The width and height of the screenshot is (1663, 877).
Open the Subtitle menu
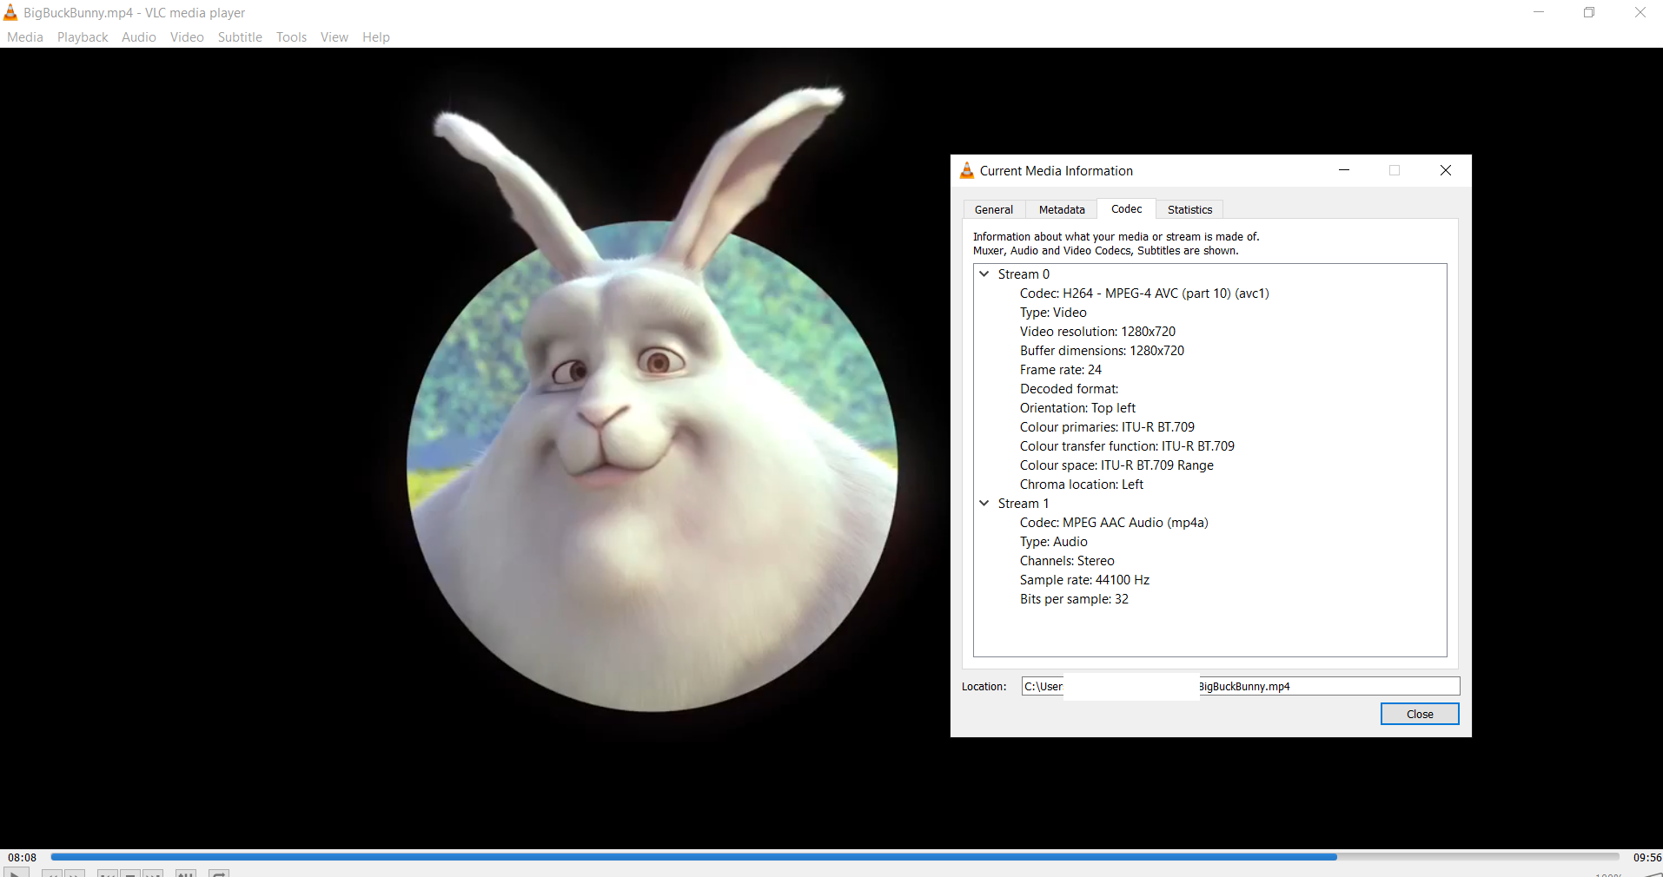point(240,37)
